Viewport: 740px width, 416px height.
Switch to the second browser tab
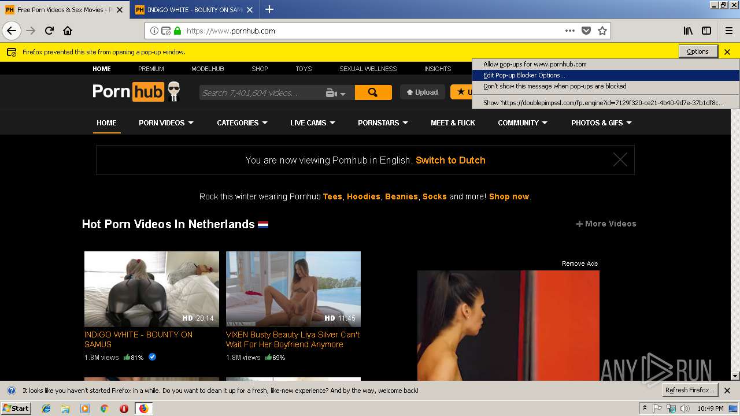pyautogui.click(x=194, y=10)
